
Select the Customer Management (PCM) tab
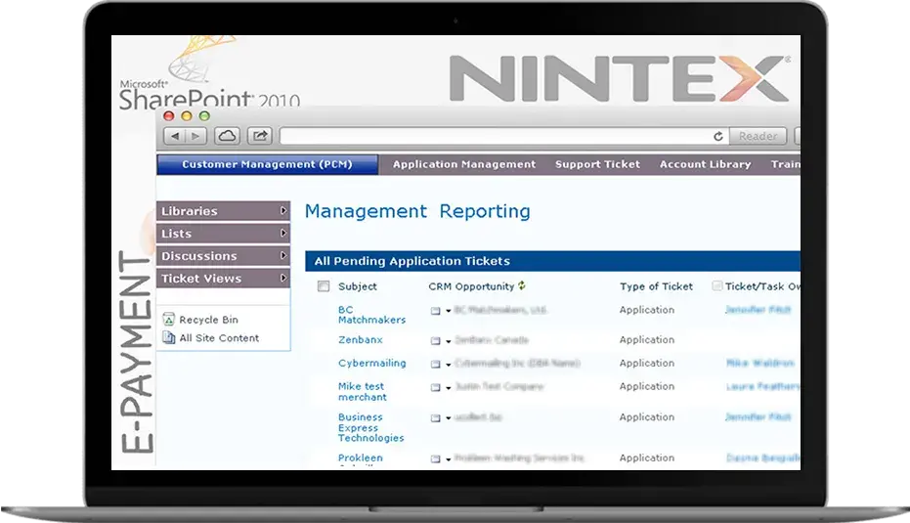coord(268,164)
